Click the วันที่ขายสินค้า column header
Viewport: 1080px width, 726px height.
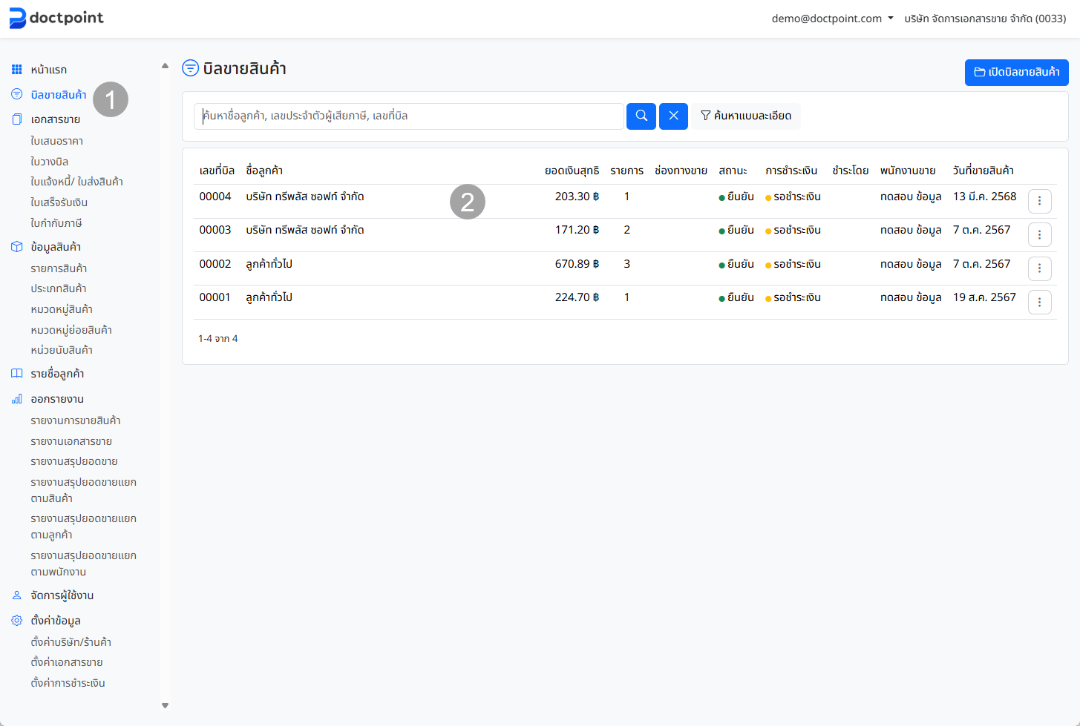[983, 171]
